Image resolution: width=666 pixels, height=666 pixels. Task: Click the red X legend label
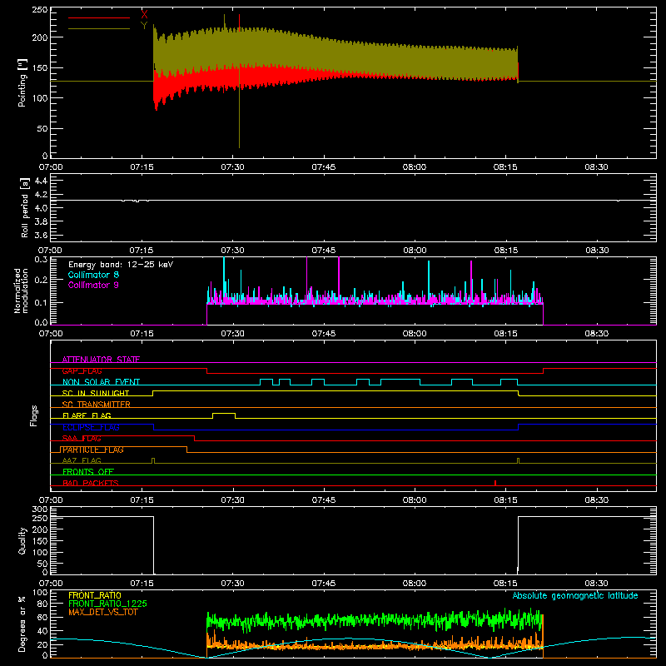[x=144, y=15]
